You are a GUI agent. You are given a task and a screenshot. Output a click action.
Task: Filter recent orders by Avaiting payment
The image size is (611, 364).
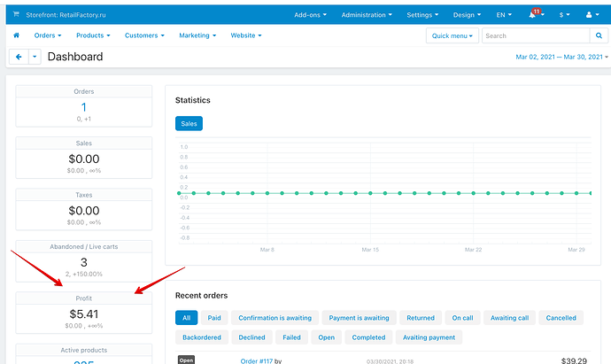[x=429, y=337]
